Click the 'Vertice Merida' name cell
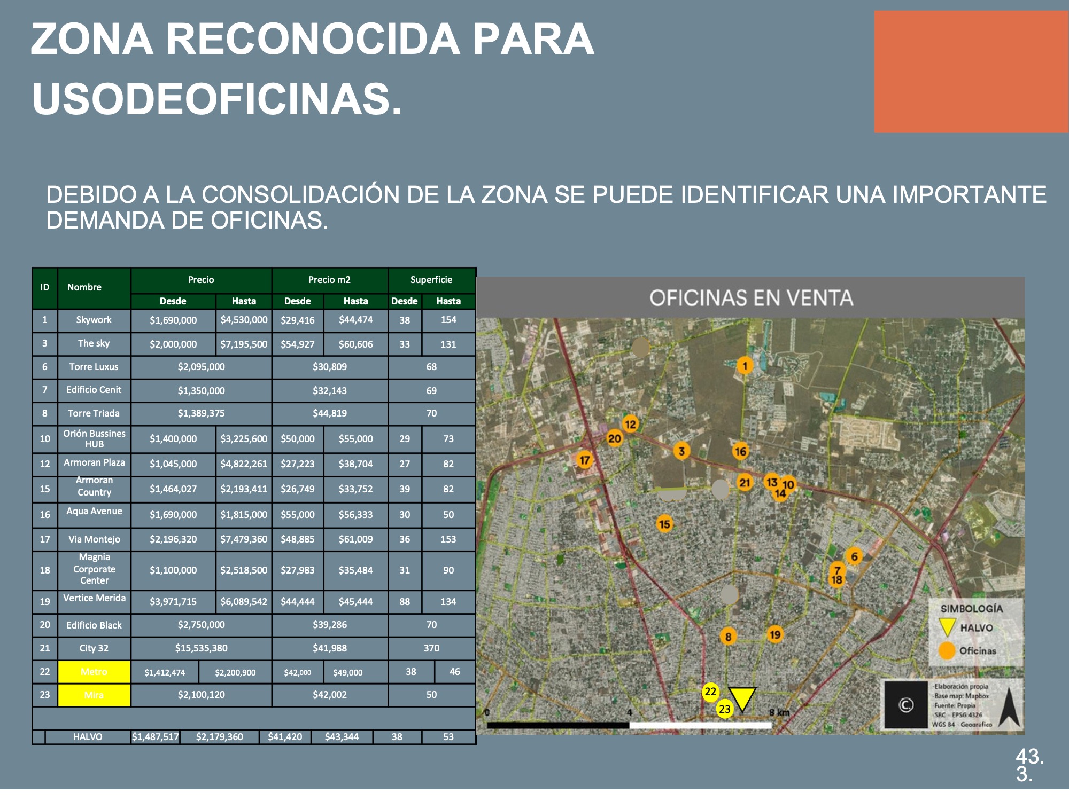Screen dimensions: 1069x801 [94, 601]
